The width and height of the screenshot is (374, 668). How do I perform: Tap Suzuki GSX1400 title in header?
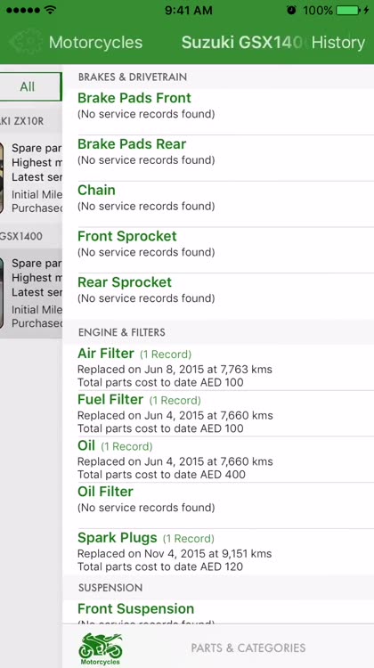(243, 43)
